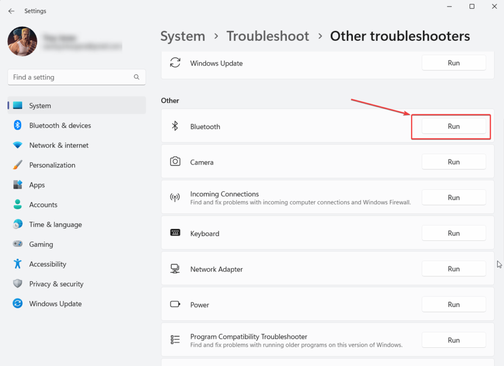Run the Network Adapter troubleshooter
The width and height of the screenshot is (504, 366).
point(453,269)
